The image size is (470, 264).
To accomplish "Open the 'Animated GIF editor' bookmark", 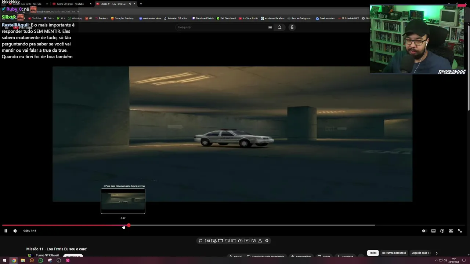I will [177, 18].
